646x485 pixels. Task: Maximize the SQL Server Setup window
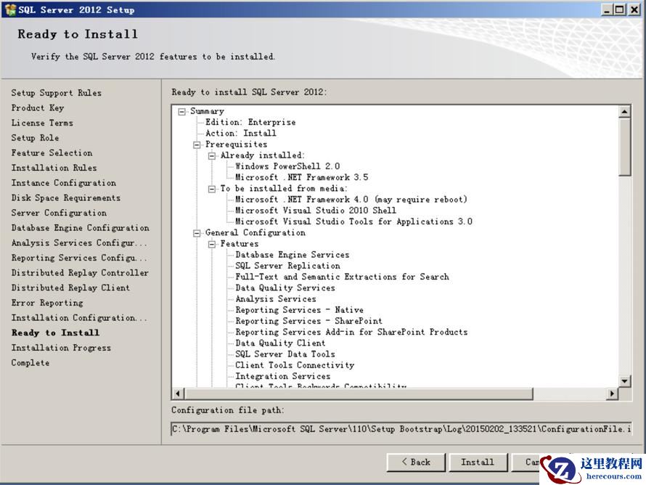tap(620, 9)
